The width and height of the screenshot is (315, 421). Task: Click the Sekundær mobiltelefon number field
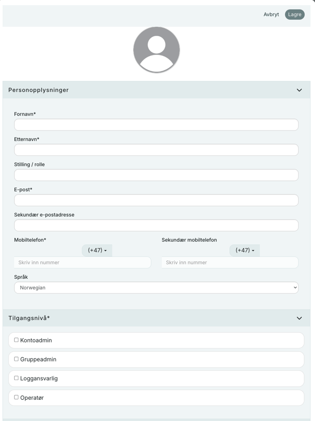229,262
